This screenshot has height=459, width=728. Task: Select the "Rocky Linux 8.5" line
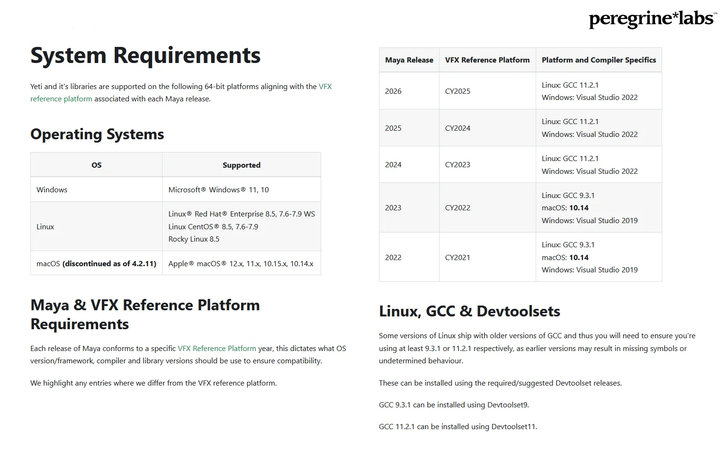pyautogui.click(x=194, y=239)
